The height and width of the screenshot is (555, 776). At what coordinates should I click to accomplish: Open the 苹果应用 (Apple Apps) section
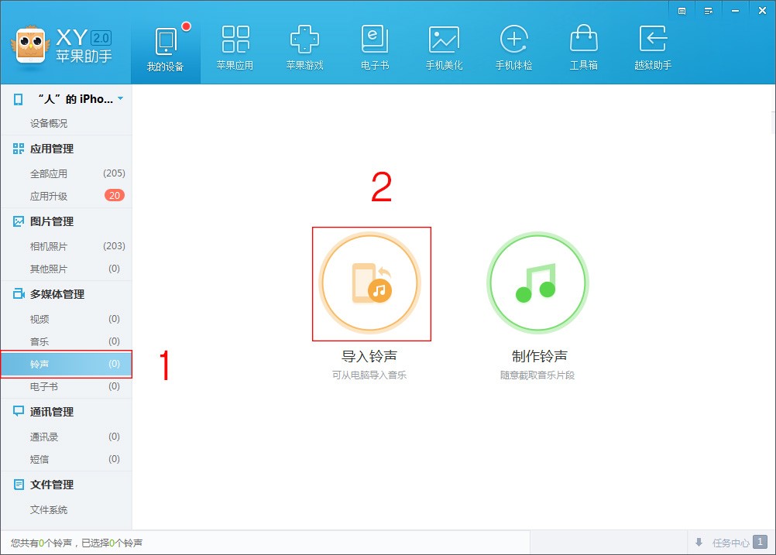[235, 45]
